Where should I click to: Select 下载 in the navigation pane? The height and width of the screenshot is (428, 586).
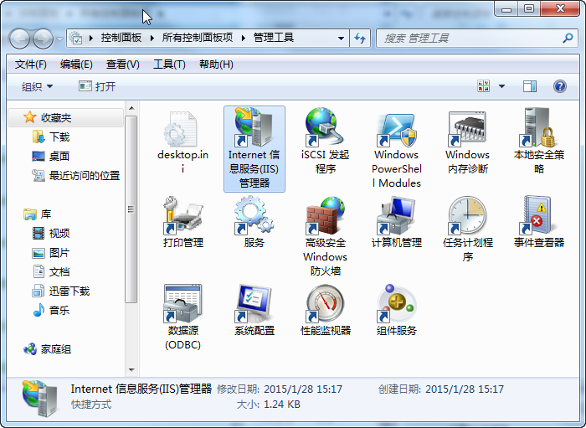tap(59, 137)
